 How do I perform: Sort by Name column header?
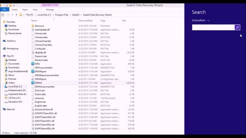point(34,21)
